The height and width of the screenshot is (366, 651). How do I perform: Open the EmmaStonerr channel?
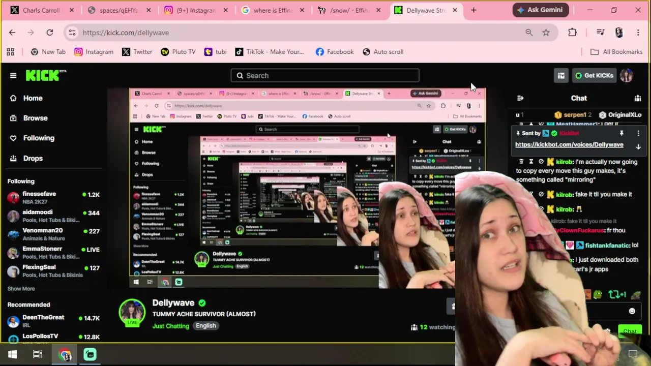pyautogui.click(x=53, y=253)
